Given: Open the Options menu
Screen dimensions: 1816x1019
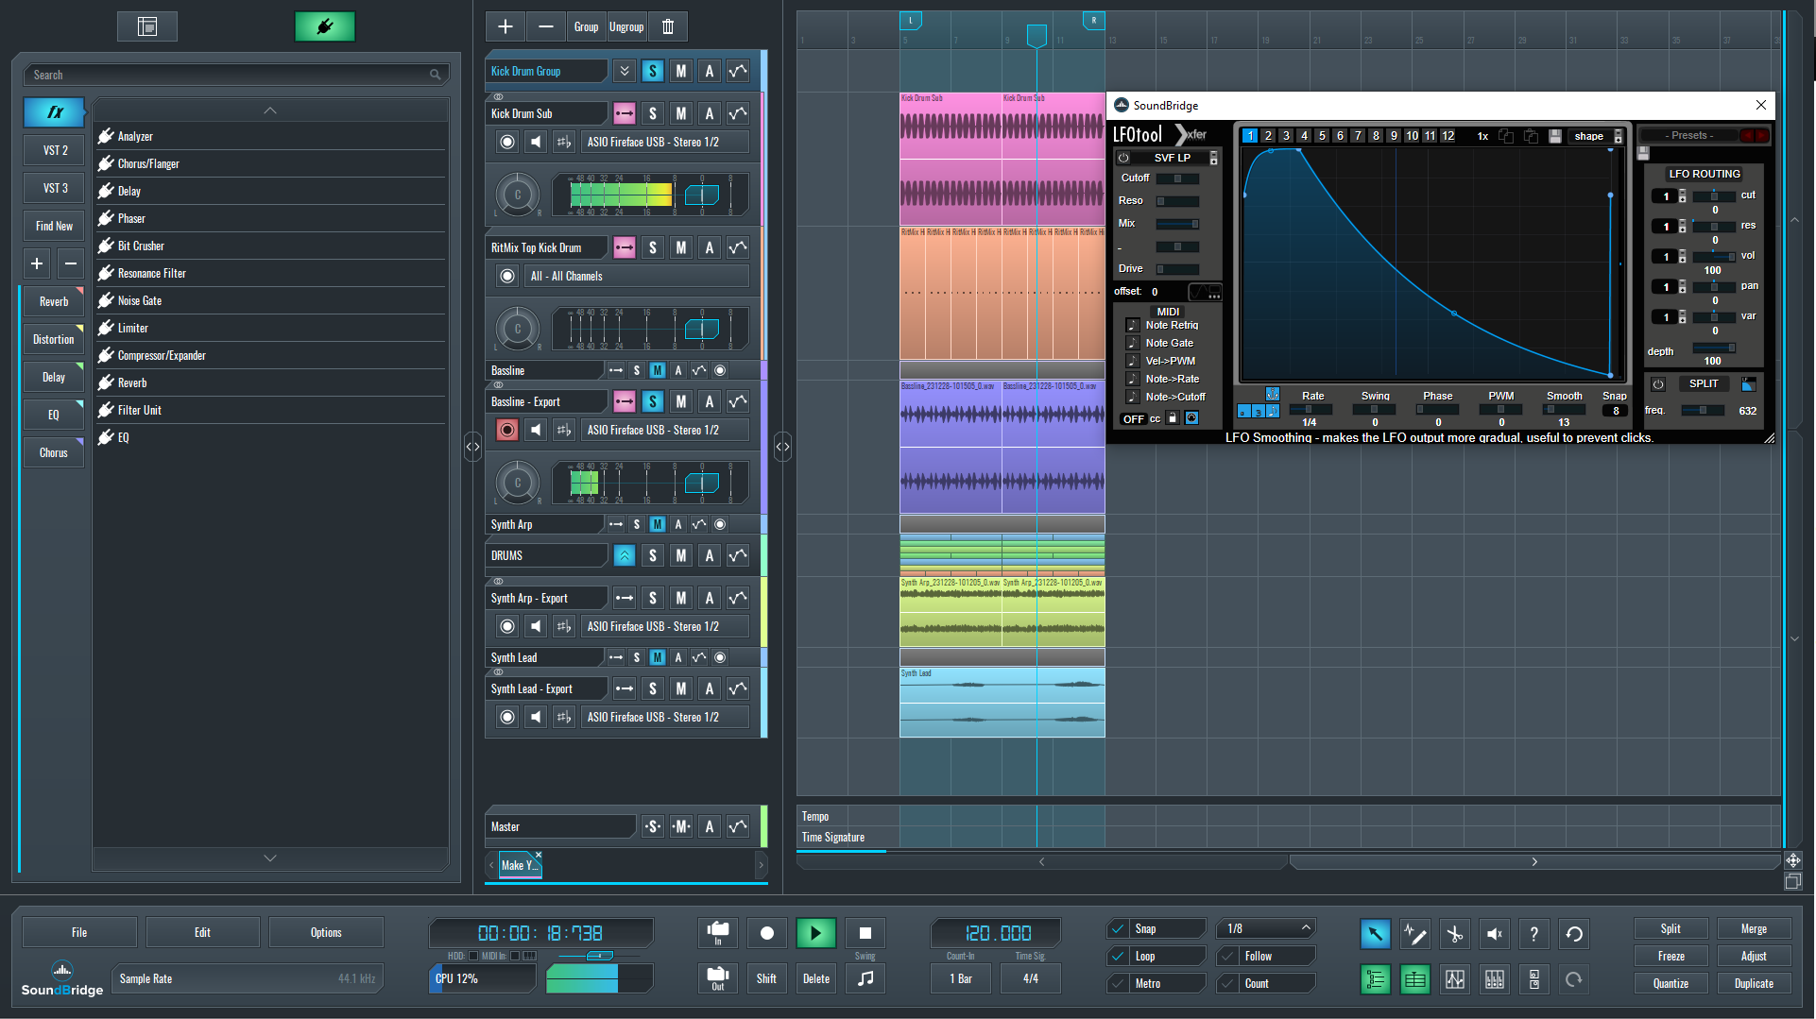Looking at the screenshot, I should click(x=326, y=932).
